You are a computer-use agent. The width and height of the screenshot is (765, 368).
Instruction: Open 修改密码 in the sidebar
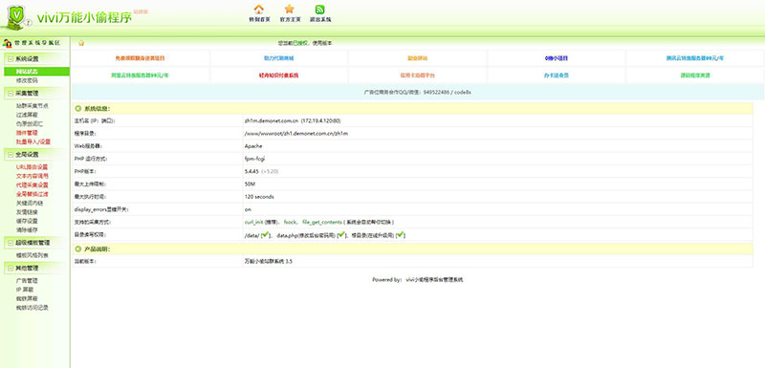(27, 80)
